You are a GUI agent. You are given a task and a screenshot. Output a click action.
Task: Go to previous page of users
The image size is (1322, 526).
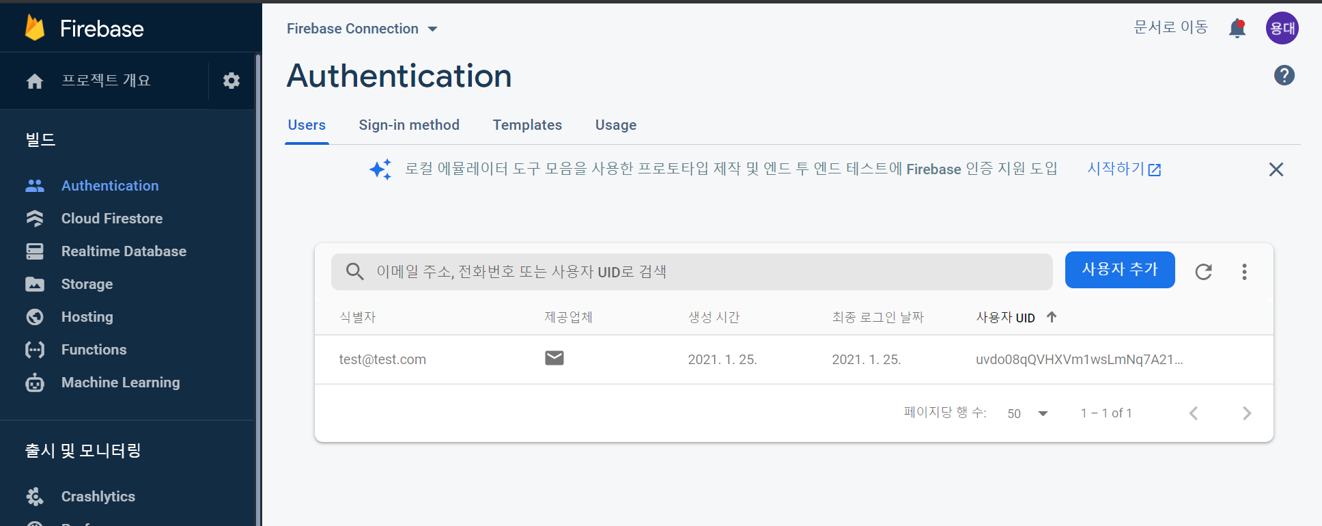click(x=1194, y=413)
